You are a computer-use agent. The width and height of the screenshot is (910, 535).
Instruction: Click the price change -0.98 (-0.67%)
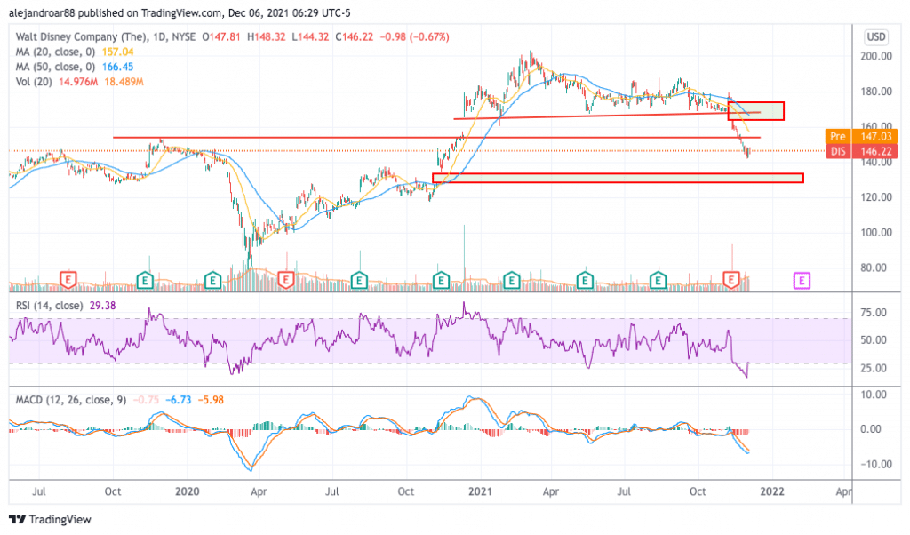click(414, 36)
